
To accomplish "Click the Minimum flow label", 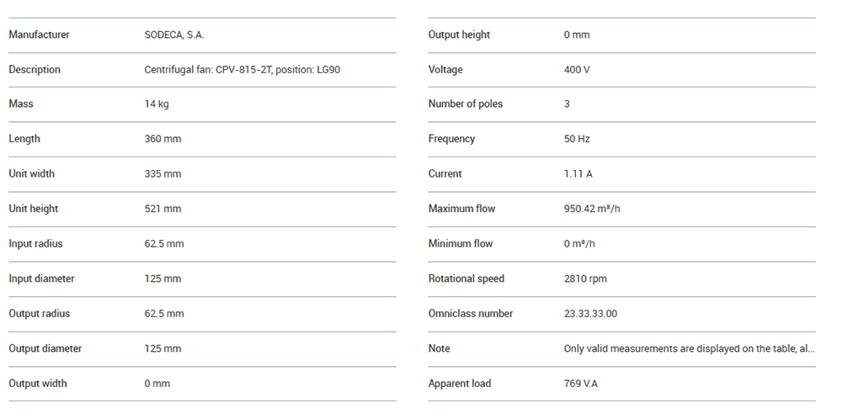I will coord(461,244).
